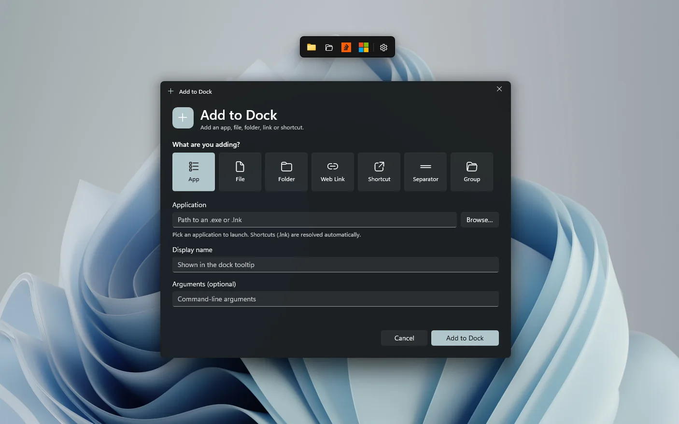This screenshot has height=424, width=679.
Task: Confirm with the Add to Dock button
Action: 465,338
